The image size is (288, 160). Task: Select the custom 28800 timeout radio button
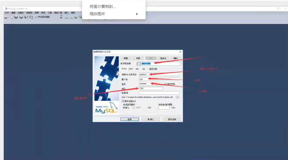134,108
